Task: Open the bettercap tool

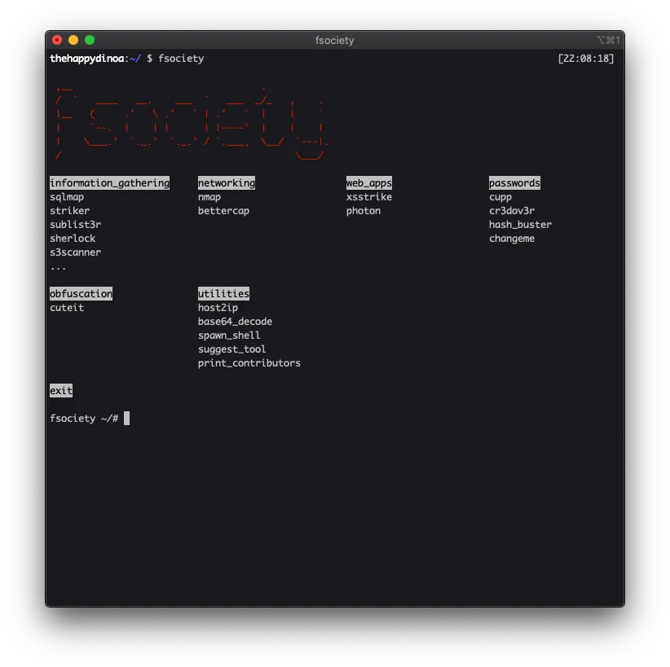Action: tap(224, 210)
